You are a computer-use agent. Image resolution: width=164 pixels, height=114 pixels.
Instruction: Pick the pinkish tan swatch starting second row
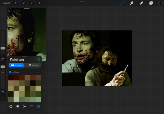point(11,83)
